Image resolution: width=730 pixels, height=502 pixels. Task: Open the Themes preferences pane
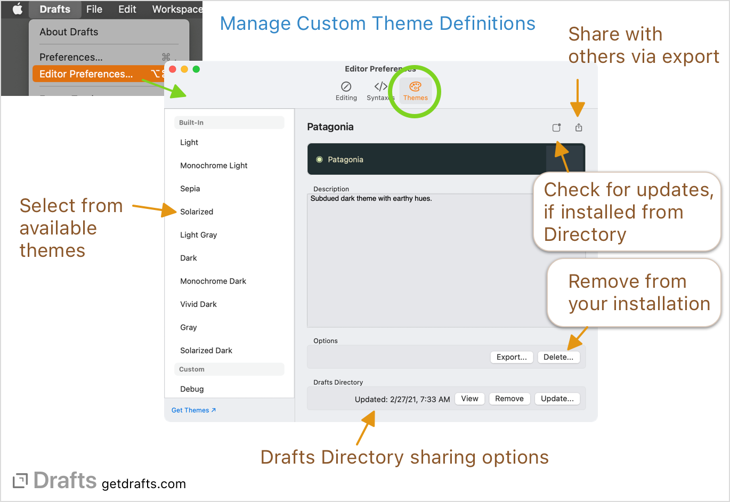[x=415, y=91]
